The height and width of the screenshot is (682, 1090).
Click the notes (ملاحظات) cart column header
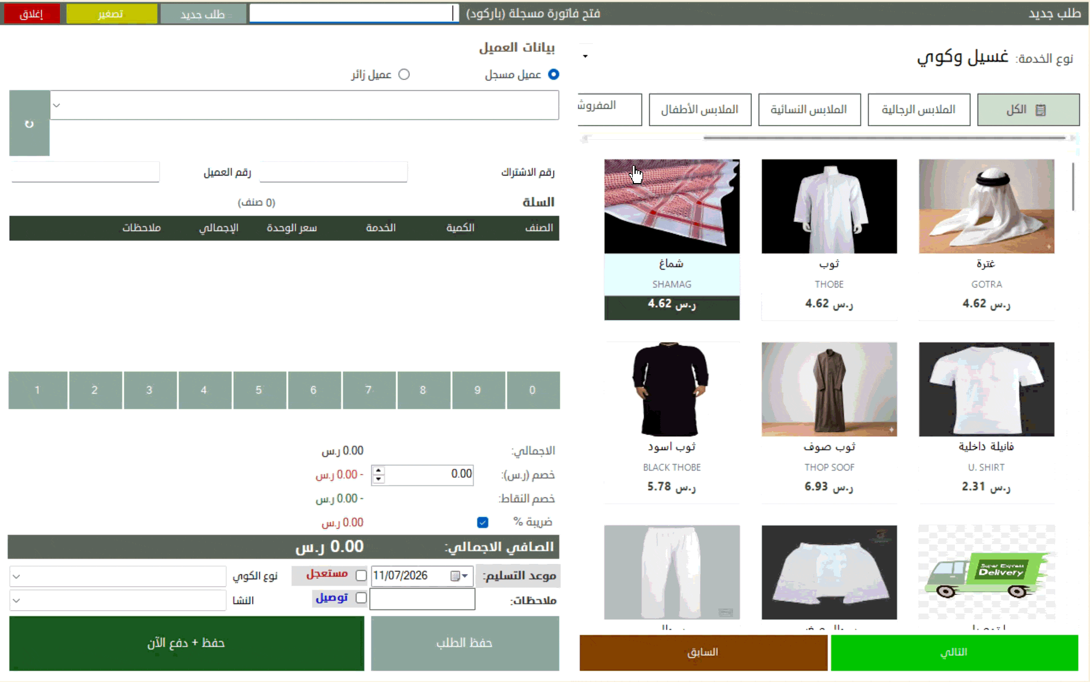141,228
